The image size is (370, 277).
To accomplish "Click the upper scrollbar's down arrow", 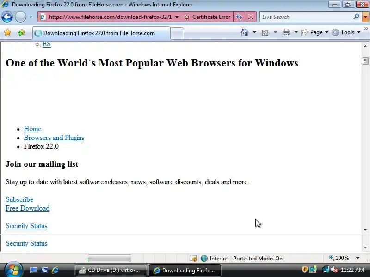I will [x=365, y=230].
